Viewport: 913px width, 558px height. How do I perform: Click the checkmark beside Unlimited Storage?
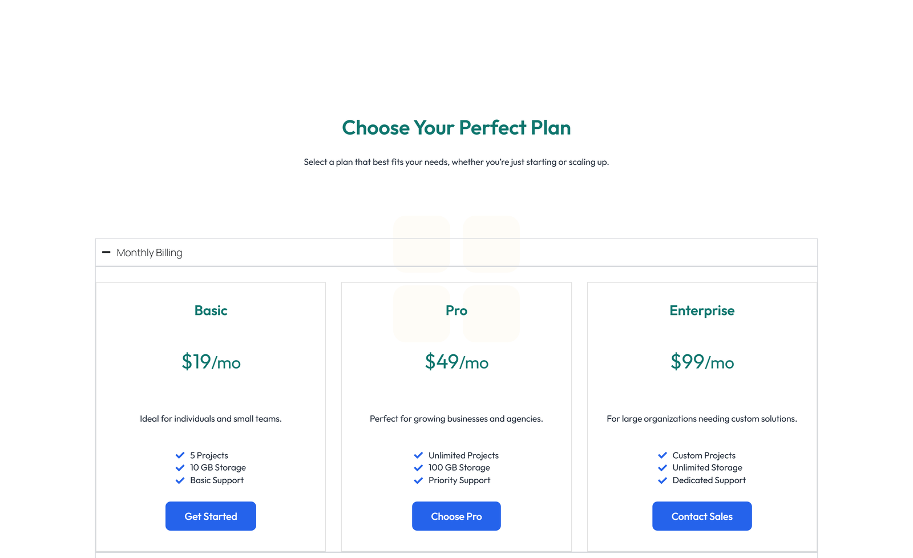click(662, 467)
